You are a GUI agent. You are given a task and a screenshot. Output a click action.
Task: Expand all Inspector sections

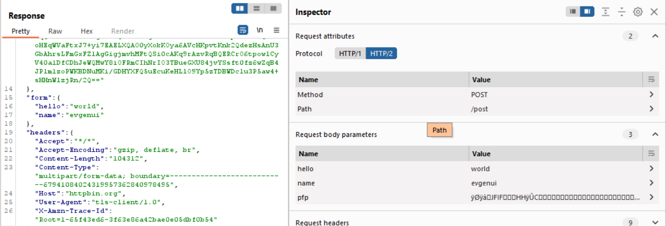click(x=606, y=12)
